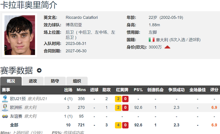Click the 356 minutes value
This screenshot has width=220, height=134.
click(x=81, y=99)
